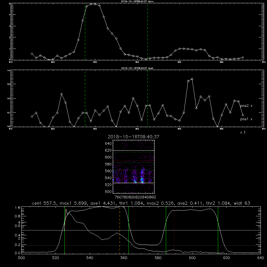This screenshot has width=267, height=267.
Task: Click bottom plot x-axis label 520
Action: [x=56, y=258]
